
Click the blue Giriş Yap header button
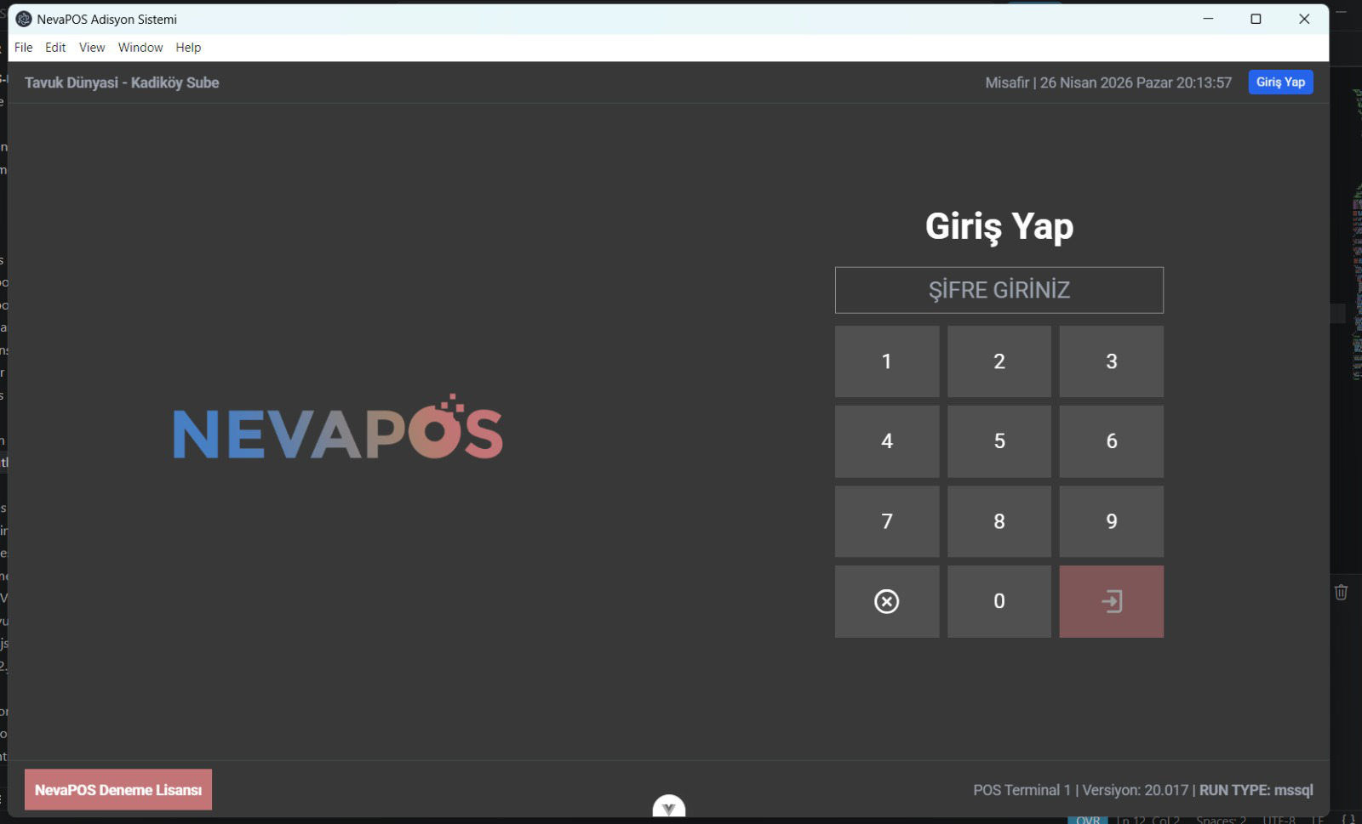(1280, 82)
